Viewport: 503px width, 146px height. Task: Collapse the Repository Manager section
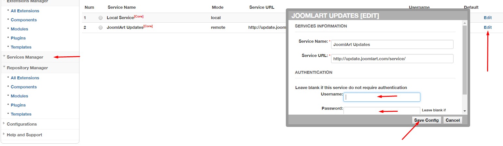pos(27,68)
